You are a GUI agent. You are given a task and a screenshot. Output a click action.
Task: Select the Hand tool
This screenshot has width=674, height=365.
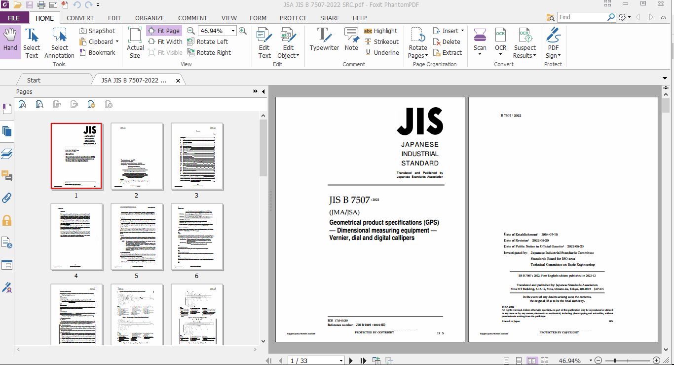pos(10,42)
